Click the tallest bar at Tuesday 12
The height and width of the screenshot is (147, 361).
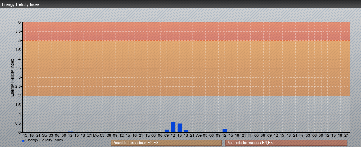(x=173, y=127)
